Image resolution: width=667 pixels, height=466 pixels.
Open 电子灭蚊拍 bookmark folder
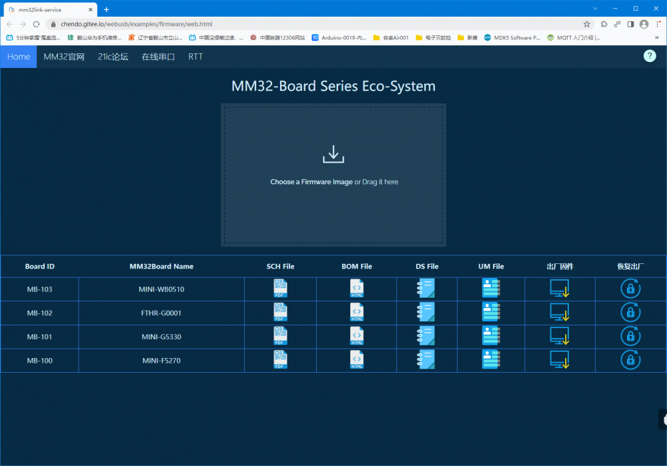pyautogui.click(x=433, y=38)
